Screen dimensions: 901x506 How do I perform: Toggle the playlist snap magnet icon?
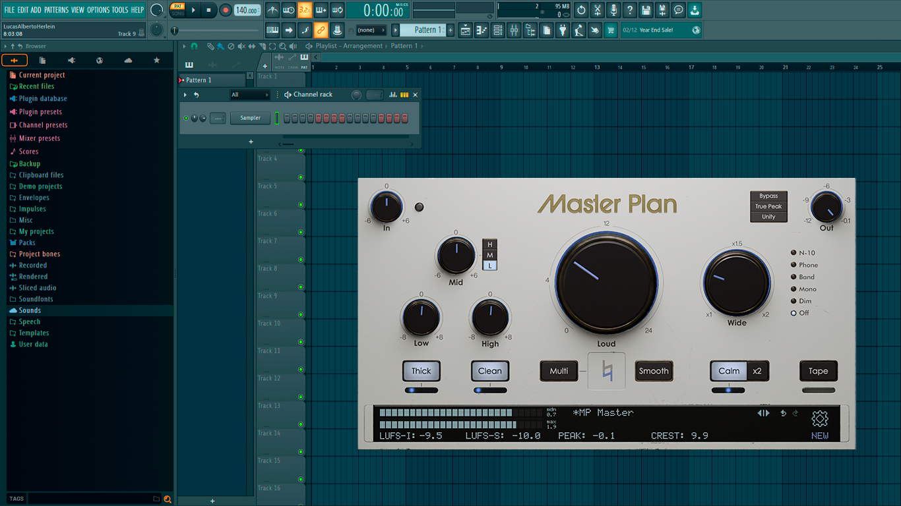click(194, 46)
